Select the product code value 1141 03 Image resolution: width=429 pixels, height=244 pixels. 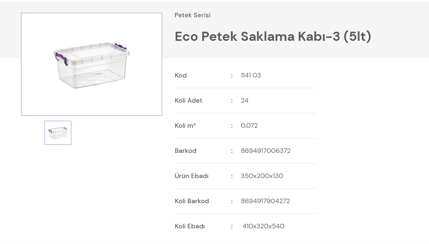pos(251,75)
